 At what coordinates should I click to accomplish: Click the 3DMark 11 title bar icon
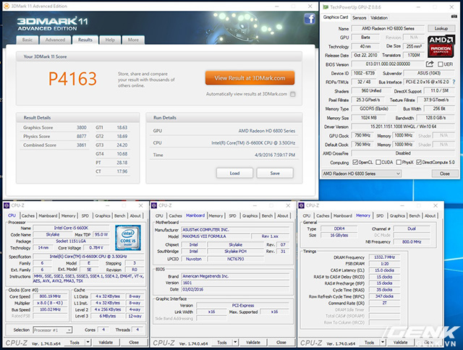point(5,4)
